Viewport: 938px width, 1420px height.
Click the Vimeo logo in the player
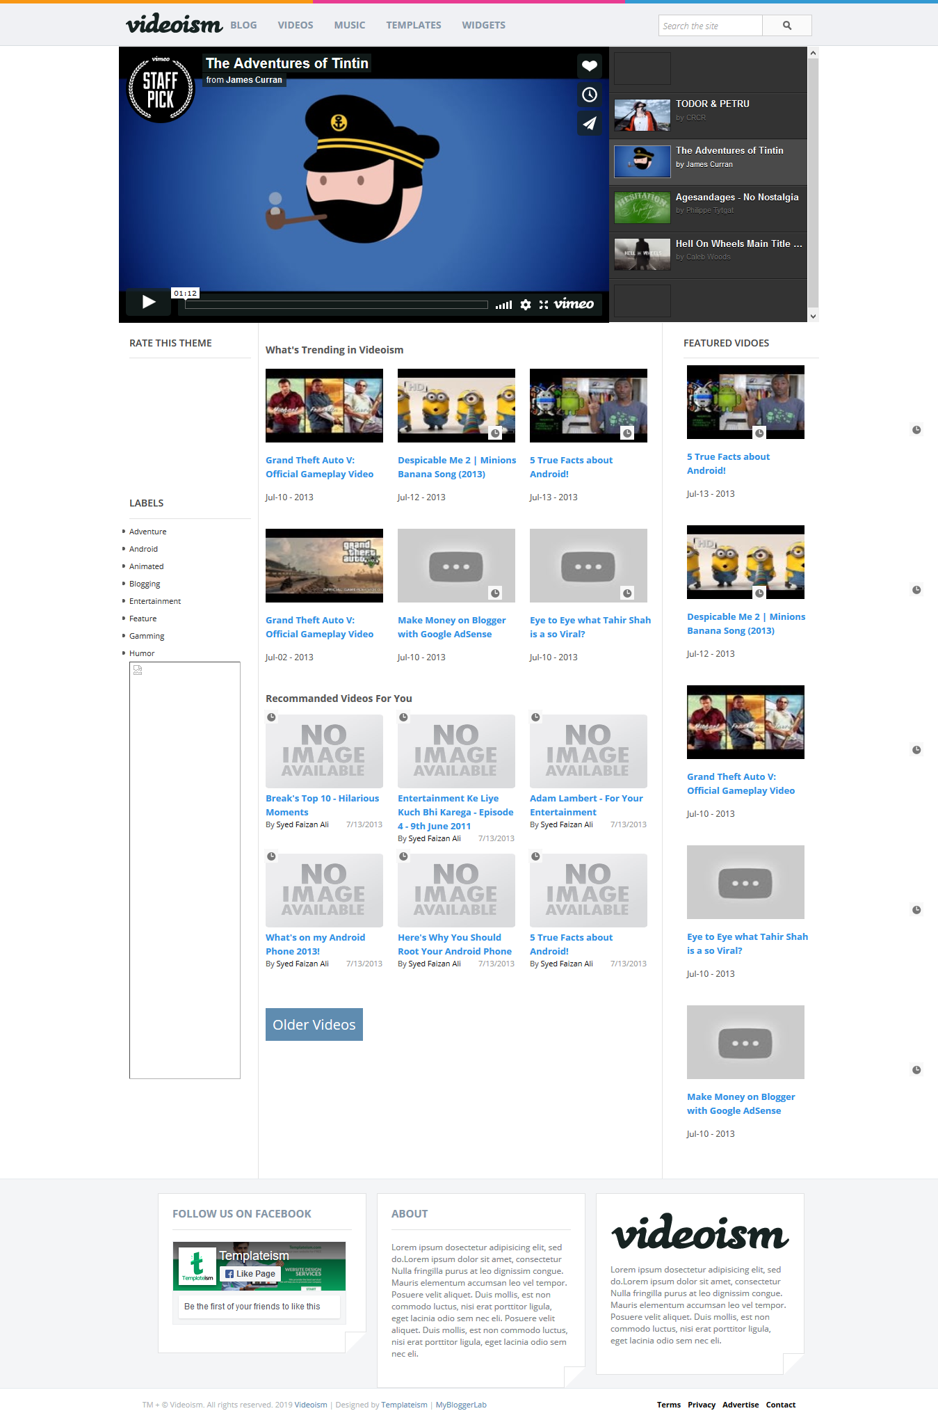tap(574, 304)
